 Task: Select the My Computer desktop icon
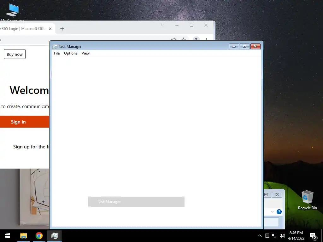12,12
